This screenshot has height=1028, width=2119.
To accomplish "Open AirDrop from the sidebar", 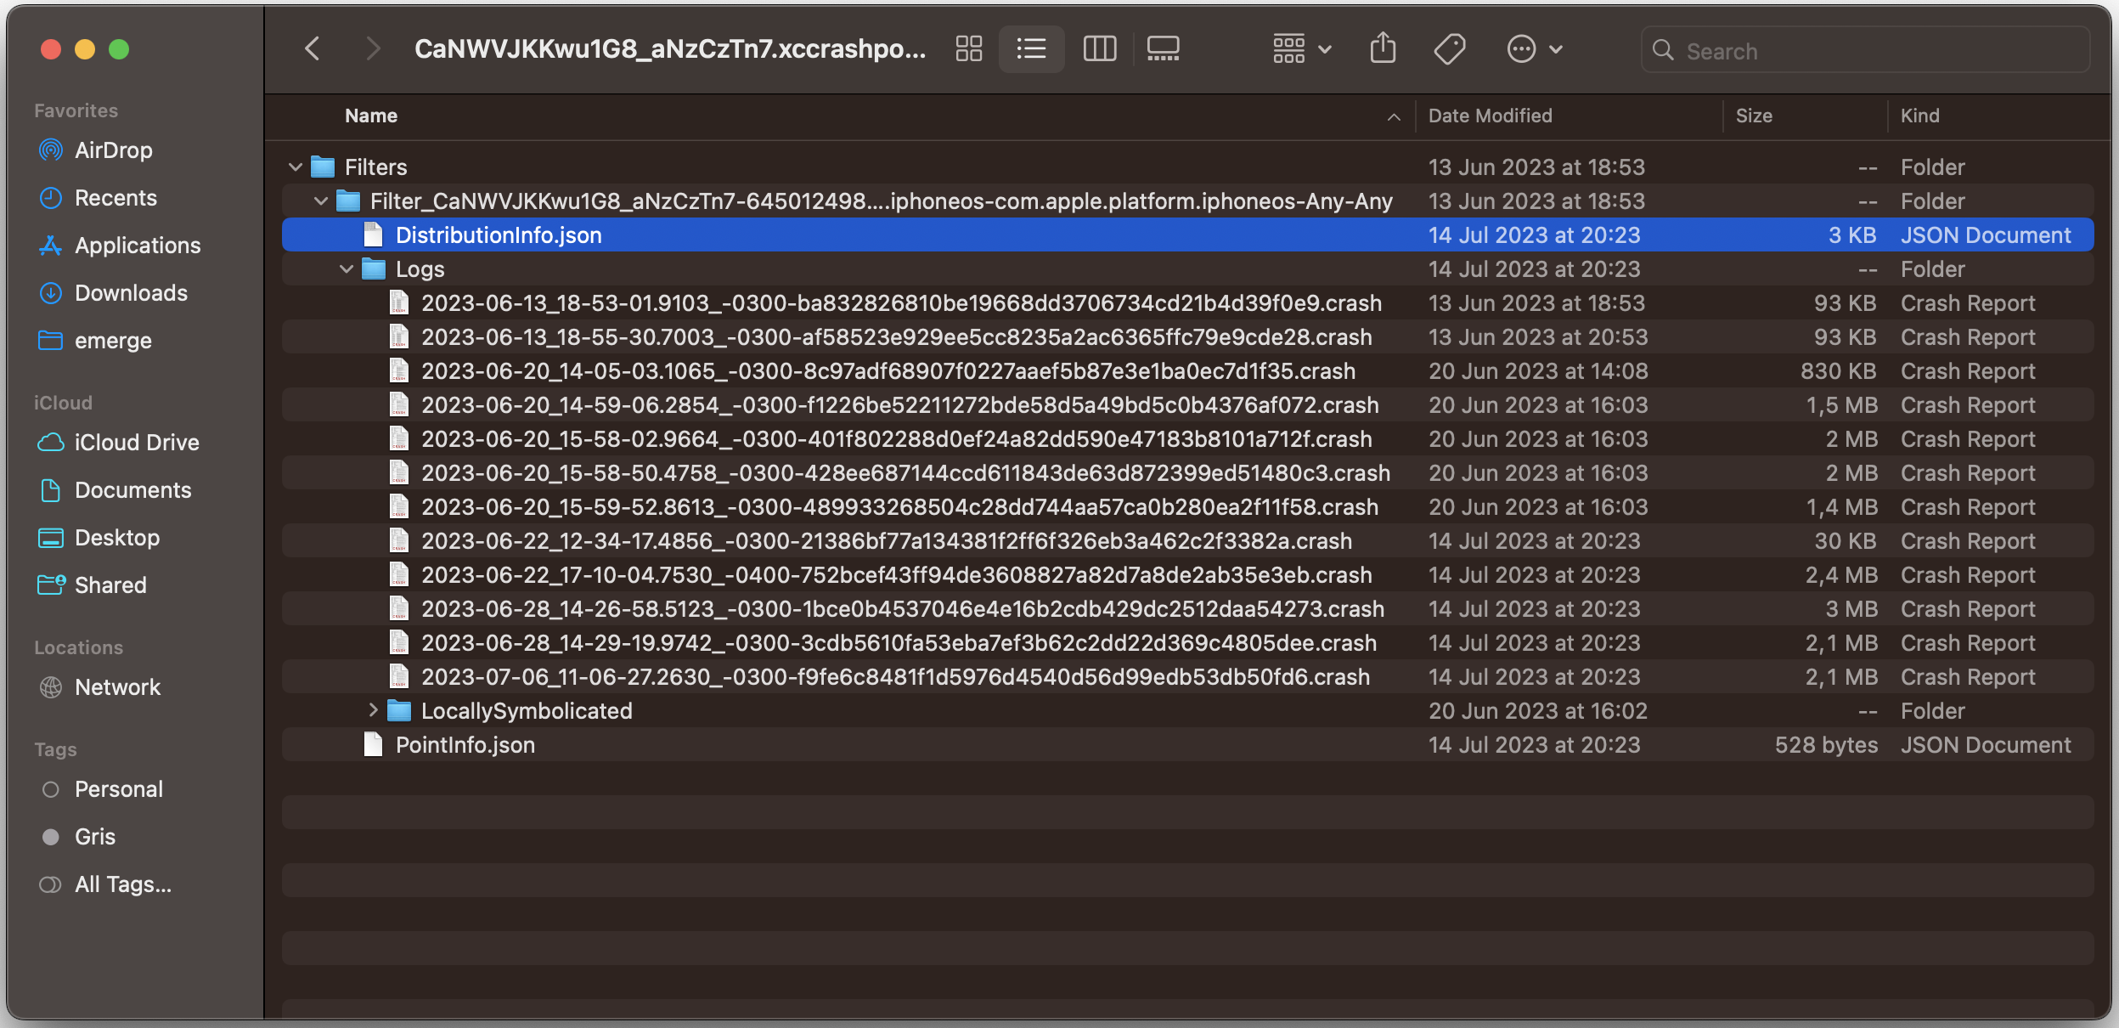I will click(x=113, y=150).
